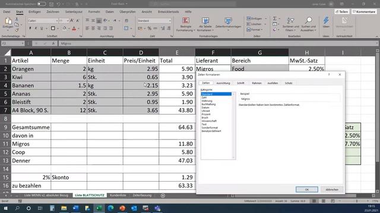The height and width of the screenshot is (213, 380).
Task: Click the fill color bucket swatch
Action: 64,28
